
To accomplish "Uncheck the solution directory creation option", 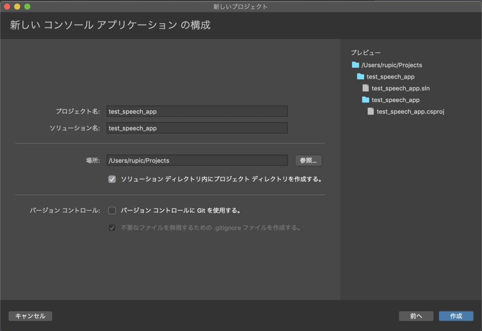I will [112, 179].
